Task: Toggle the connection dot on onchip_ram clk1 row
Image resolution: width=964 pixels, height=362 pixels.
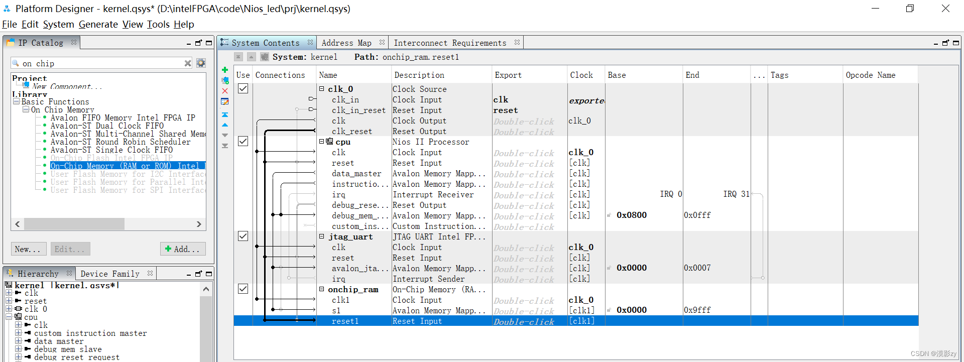Action: click(x=257, y=299)
